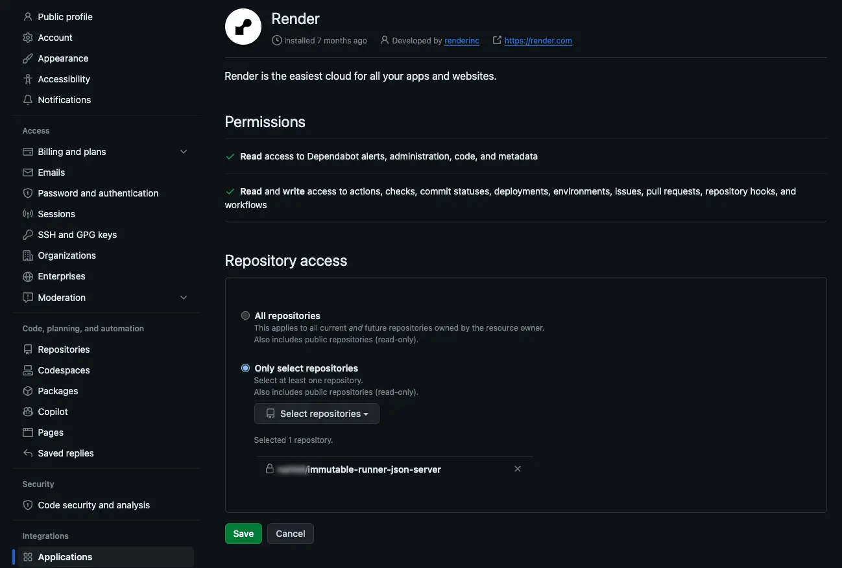
Task: Select the All repositories radio button
Action: [x=245, y=315]
